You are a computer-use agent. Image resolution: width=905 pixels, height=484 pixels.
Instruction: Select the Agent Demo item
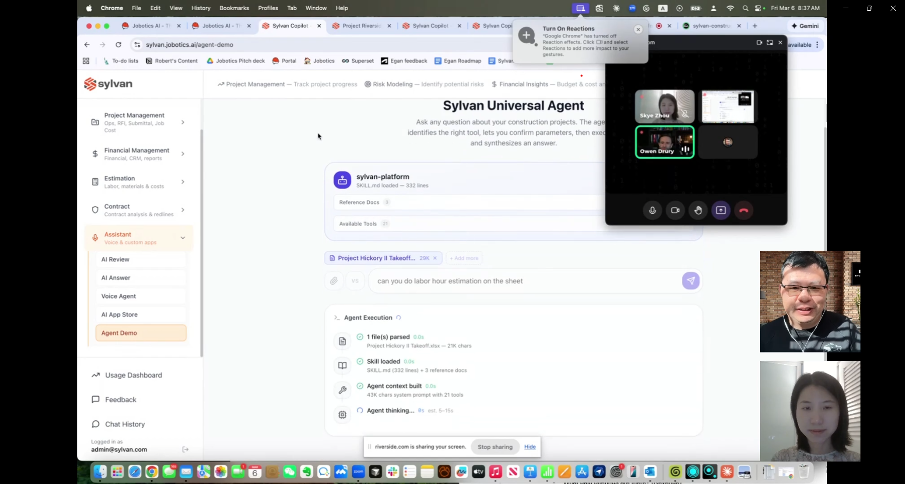coord(141,333)
